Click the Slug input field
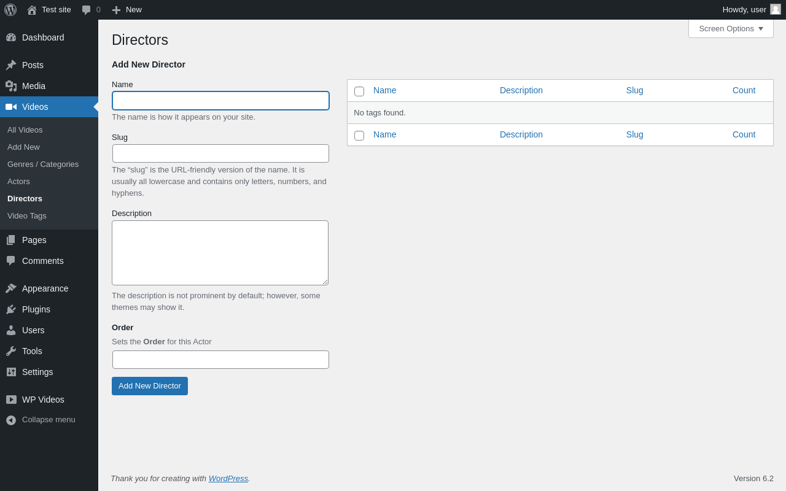 [220, 153]
